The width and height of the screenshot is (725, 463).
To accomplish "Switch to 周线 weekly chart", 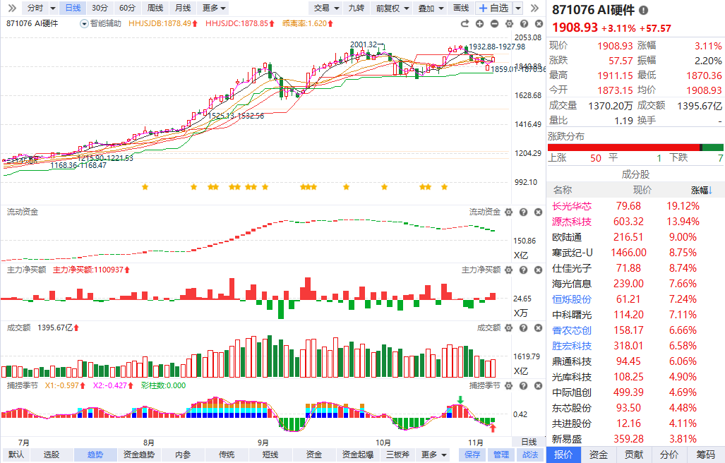I will [x=155, y=8].
